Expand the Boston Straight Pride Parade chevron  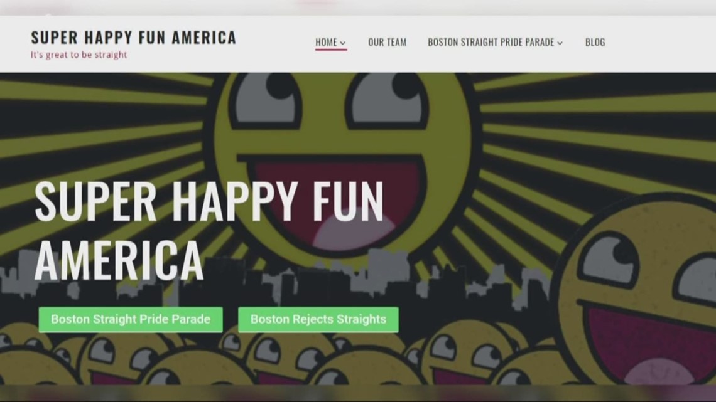click(x=560, y=43)
